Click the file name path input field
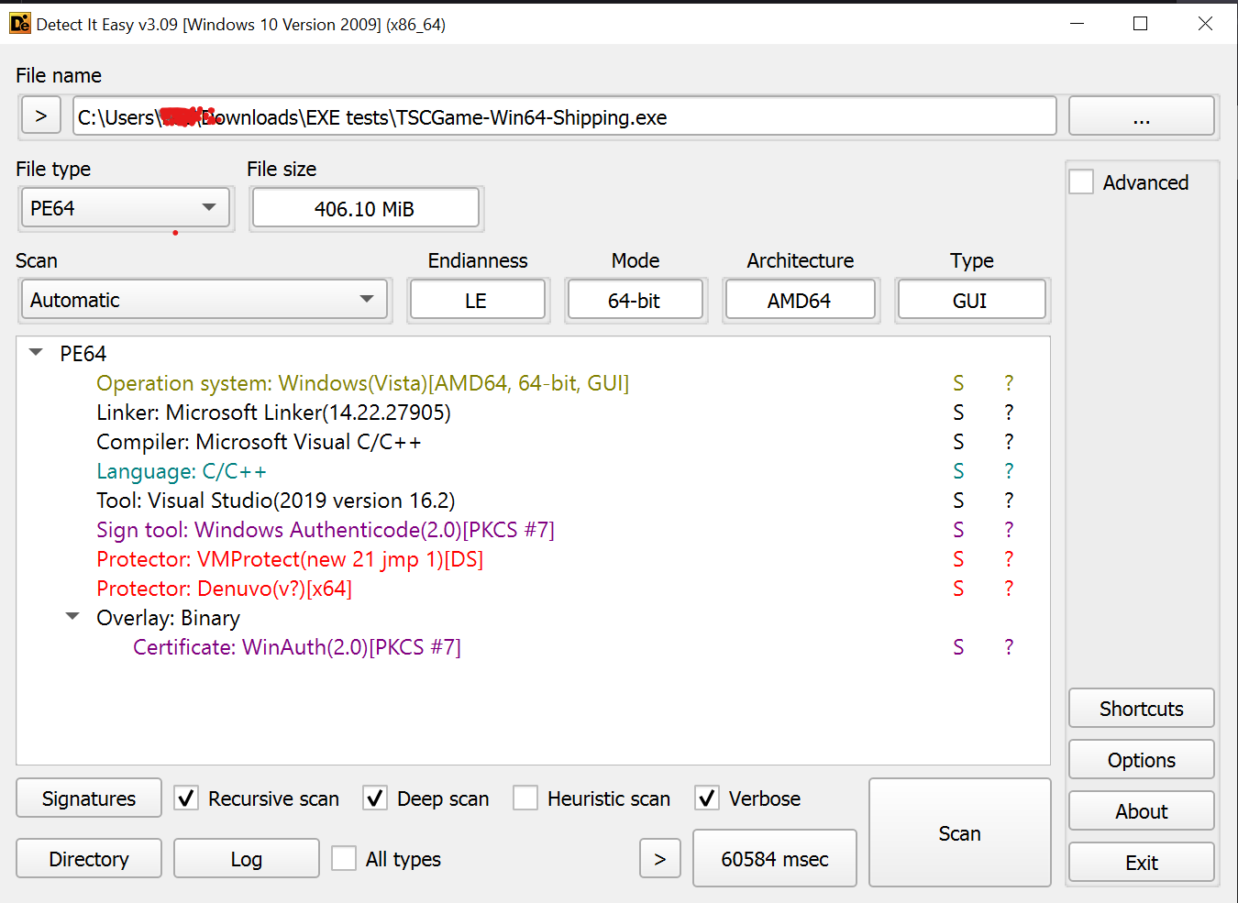The height and width of the screenshot is (903, 1238). click(564, 116)
